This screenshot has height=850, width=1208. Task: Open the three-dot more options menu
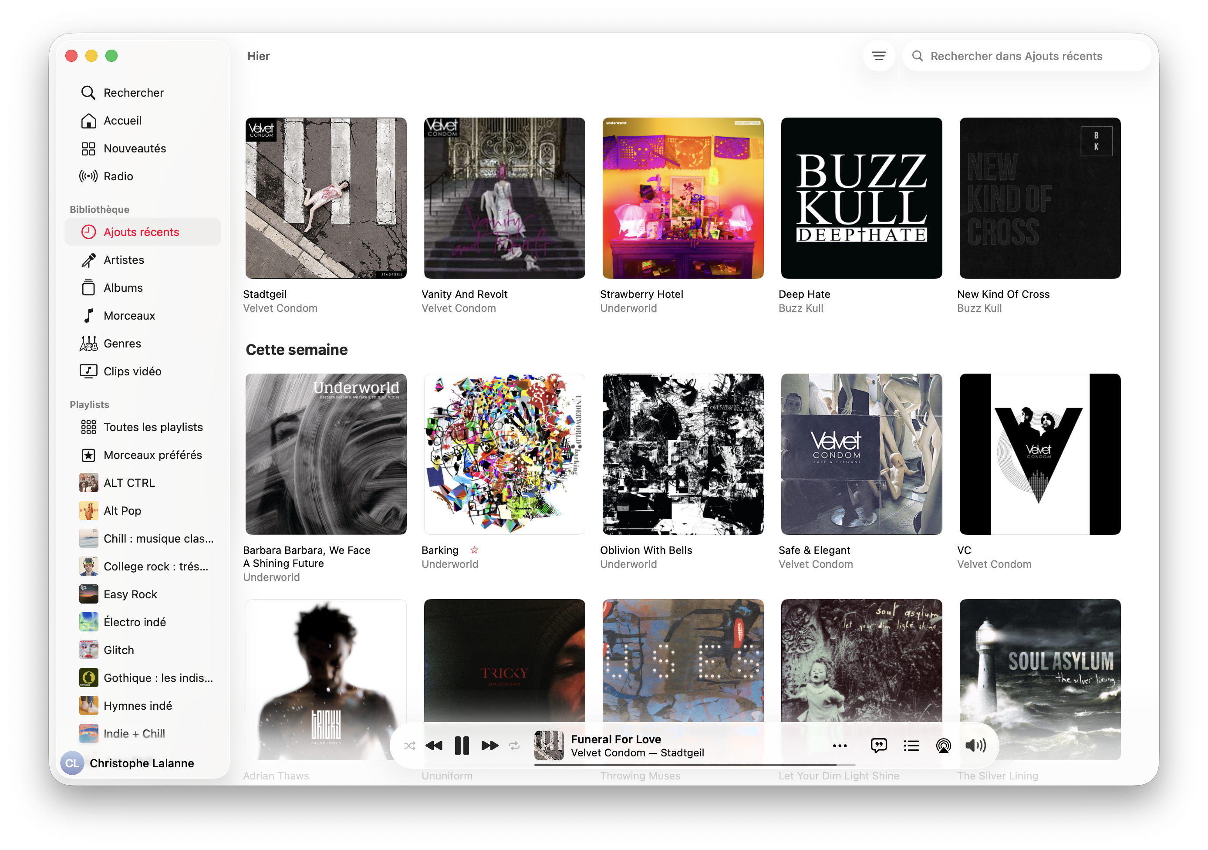[840, 745]
